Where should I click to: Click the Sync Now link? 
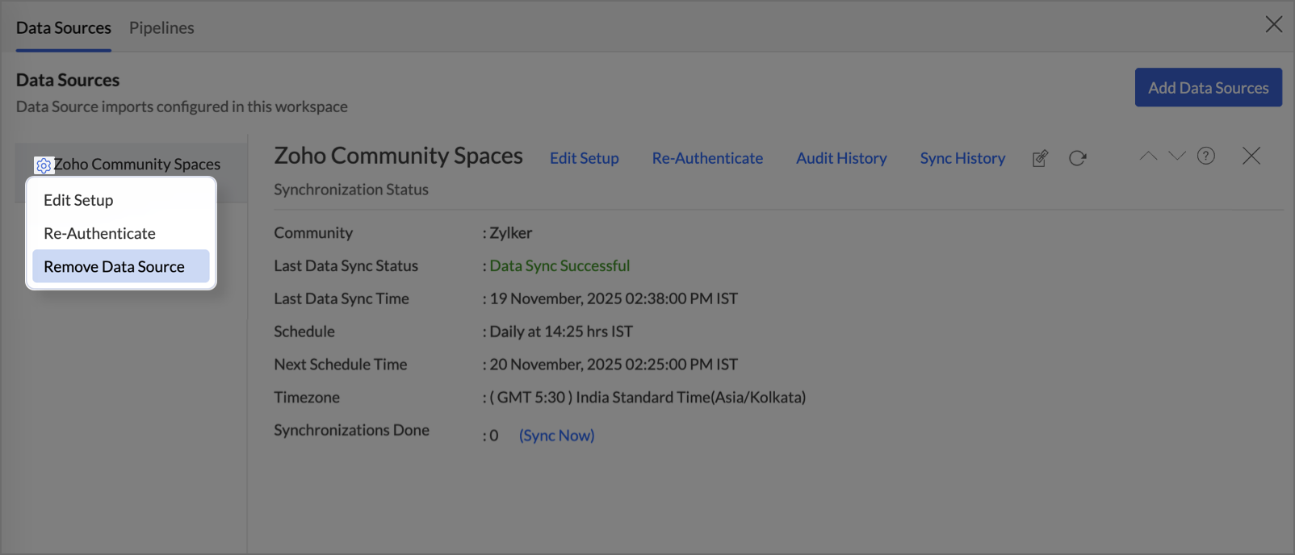tap(556, 436)
